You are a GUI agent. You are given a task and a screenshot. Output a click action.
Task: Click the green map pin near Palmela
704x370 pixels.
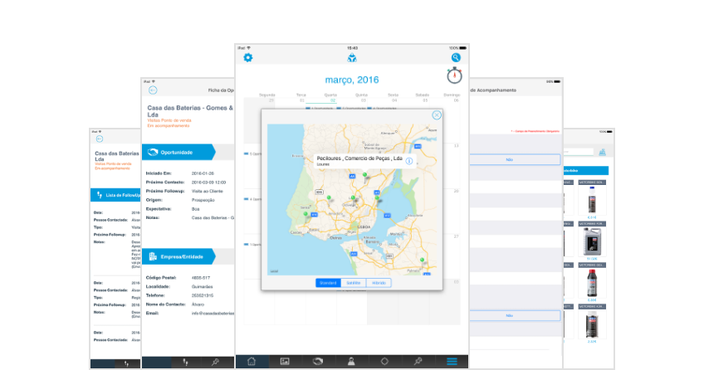[x=423, y=260]
